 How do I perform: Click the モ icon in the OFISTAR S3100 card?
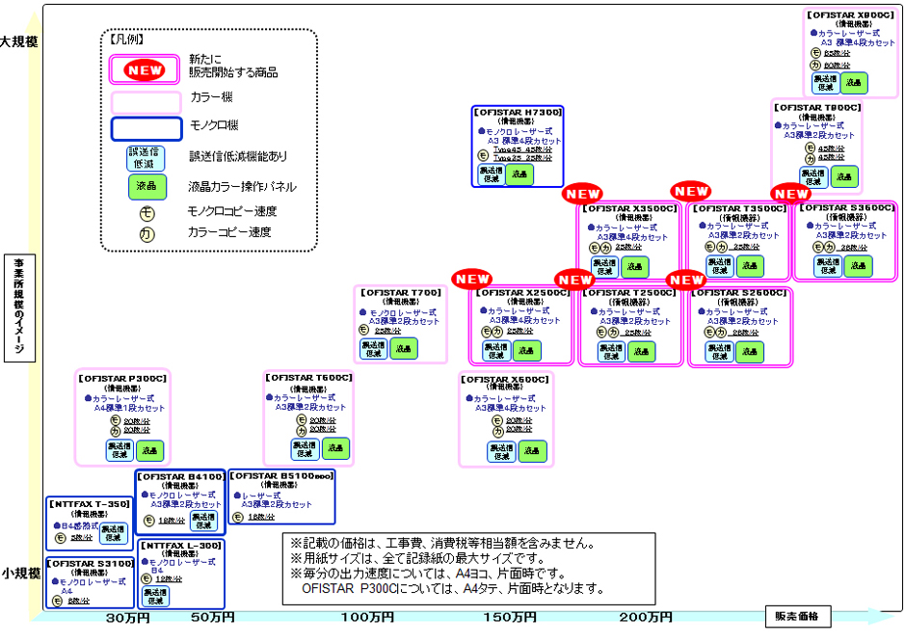click(x=57, y=601)
